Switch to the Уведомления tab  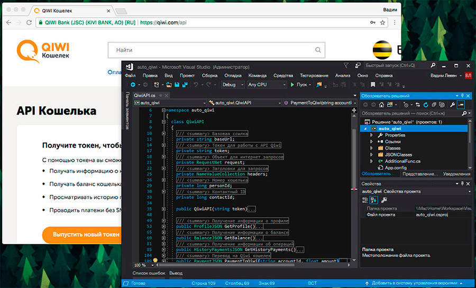tap(456, 174)
